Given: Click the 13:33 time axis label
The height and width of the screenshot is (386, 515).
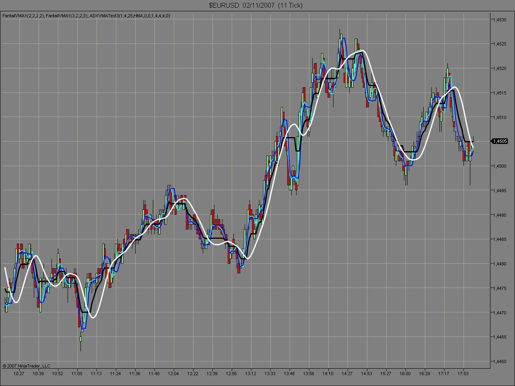Looking at the screenshot, I should (270, 373).
